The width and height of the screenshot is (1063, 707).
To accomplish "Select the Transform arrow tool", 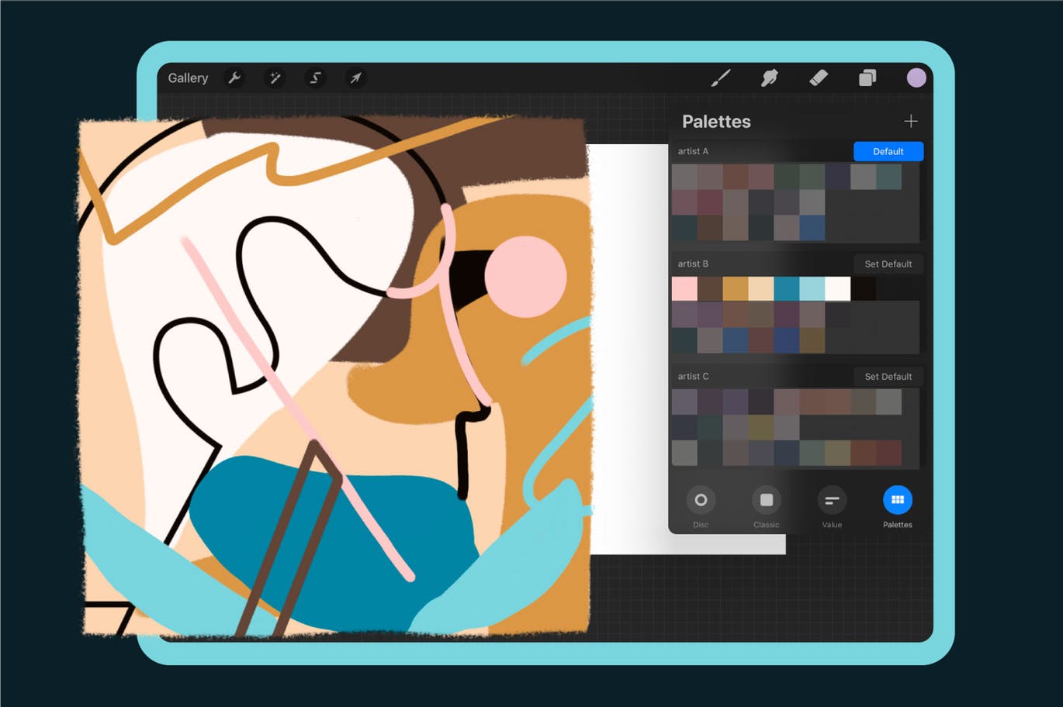I will pos(355,78).
